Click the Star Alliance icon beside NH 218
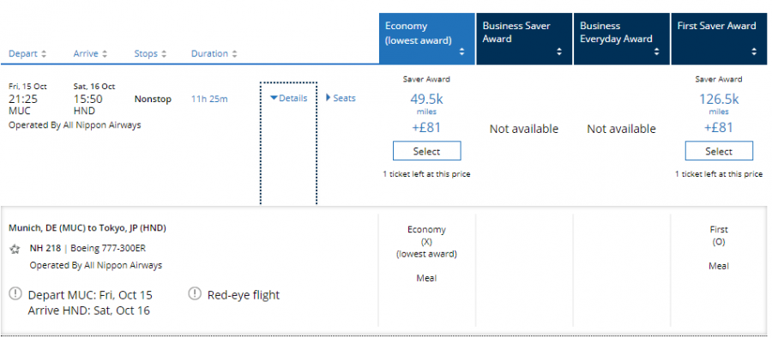Viewport: 772px width, 338px height. point(15,250)
